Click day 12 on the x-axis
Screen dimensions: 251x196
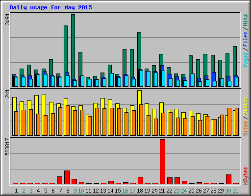pos(96,191)
